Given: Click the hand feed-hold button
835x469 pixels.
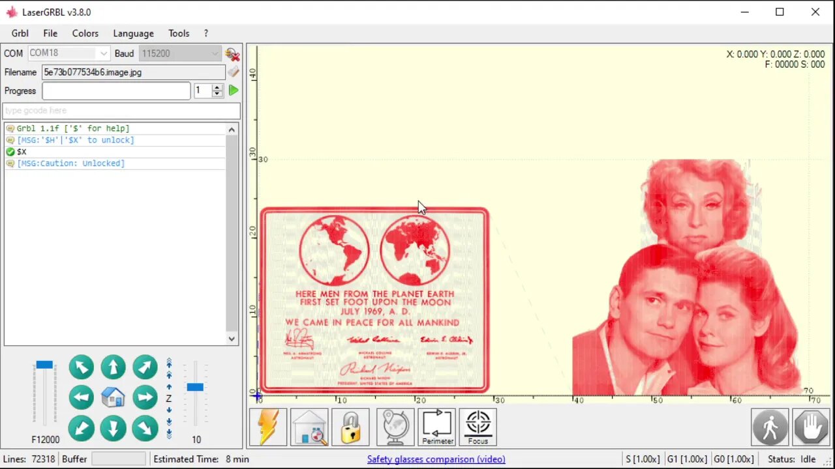Looking at the screenshot, I should point(811,427).
